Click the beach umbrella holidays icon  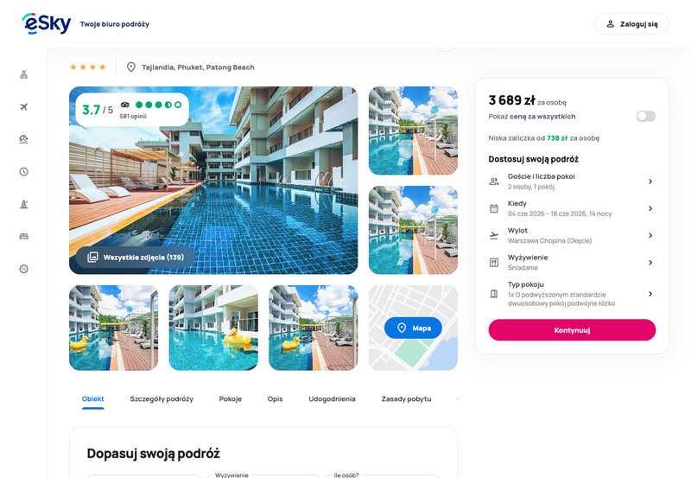coord(24,139)
